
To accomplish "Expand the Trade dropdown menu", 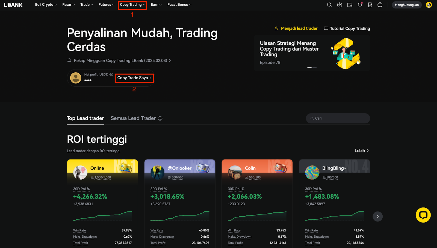I will (x=87, y=5).
